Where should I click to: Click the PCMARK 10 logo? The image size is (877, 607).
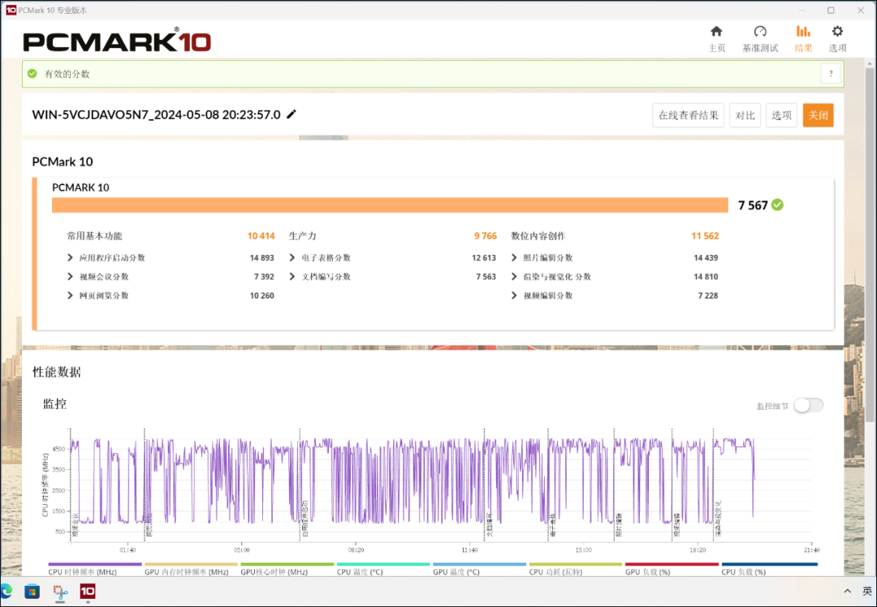point(117,41)
